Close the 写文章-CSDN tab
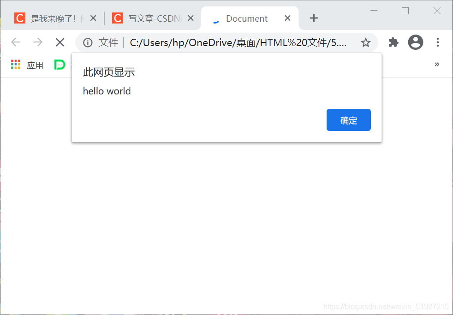 [x=191, y=18]
